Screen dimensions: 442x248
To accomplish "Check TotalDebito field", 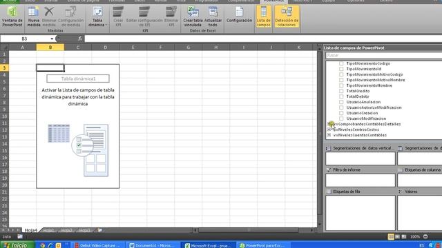I will pos(341,96).
